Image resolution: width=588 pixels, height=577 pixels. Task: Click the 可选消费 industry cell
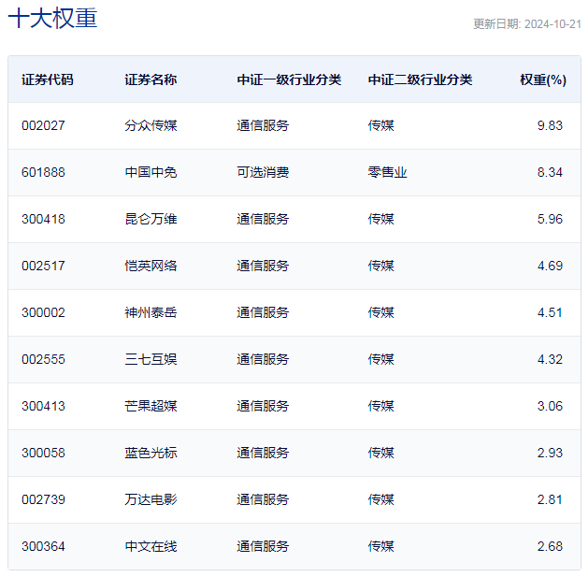(x=263, y=172)
